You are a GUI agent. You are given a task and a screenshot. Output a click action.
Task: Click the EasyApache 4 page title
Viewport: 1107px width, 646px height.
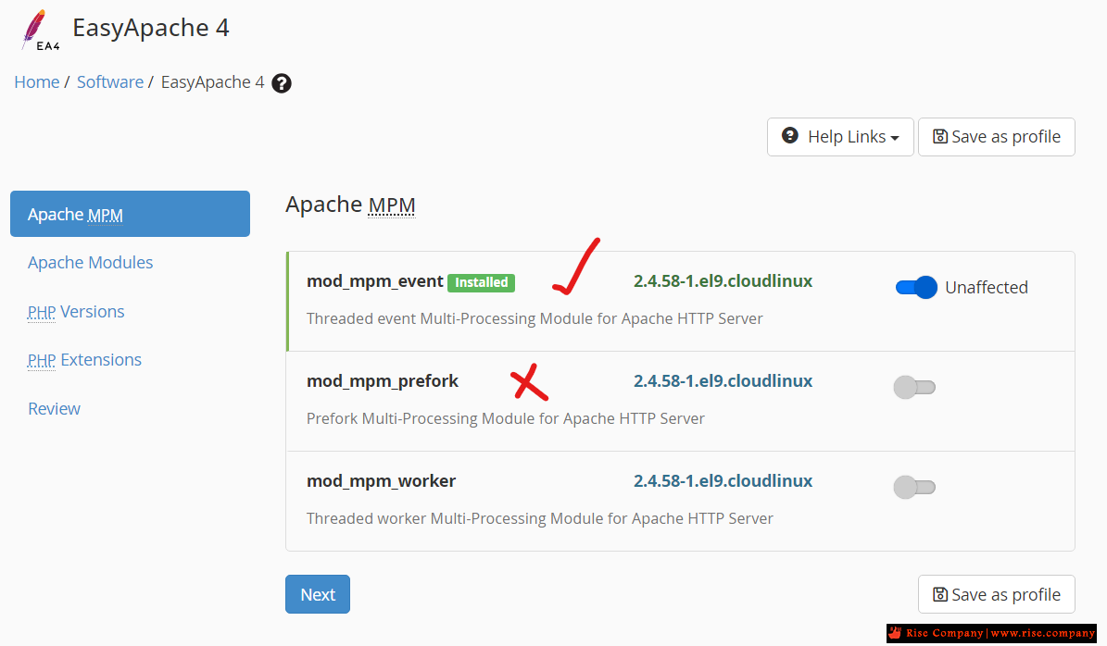click(151, 28)
